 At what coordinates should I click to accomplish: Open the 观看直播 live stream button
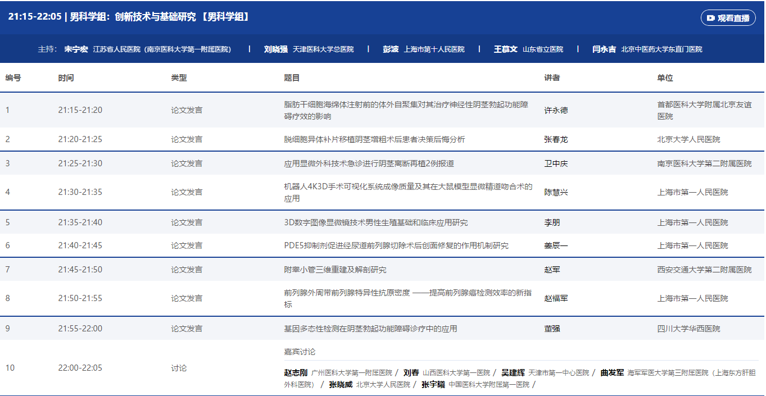(x=728, y=18)
